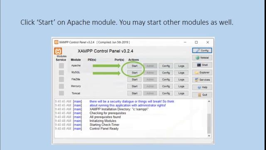Click the Admin button in the FileZilla row

click(150, 80)
